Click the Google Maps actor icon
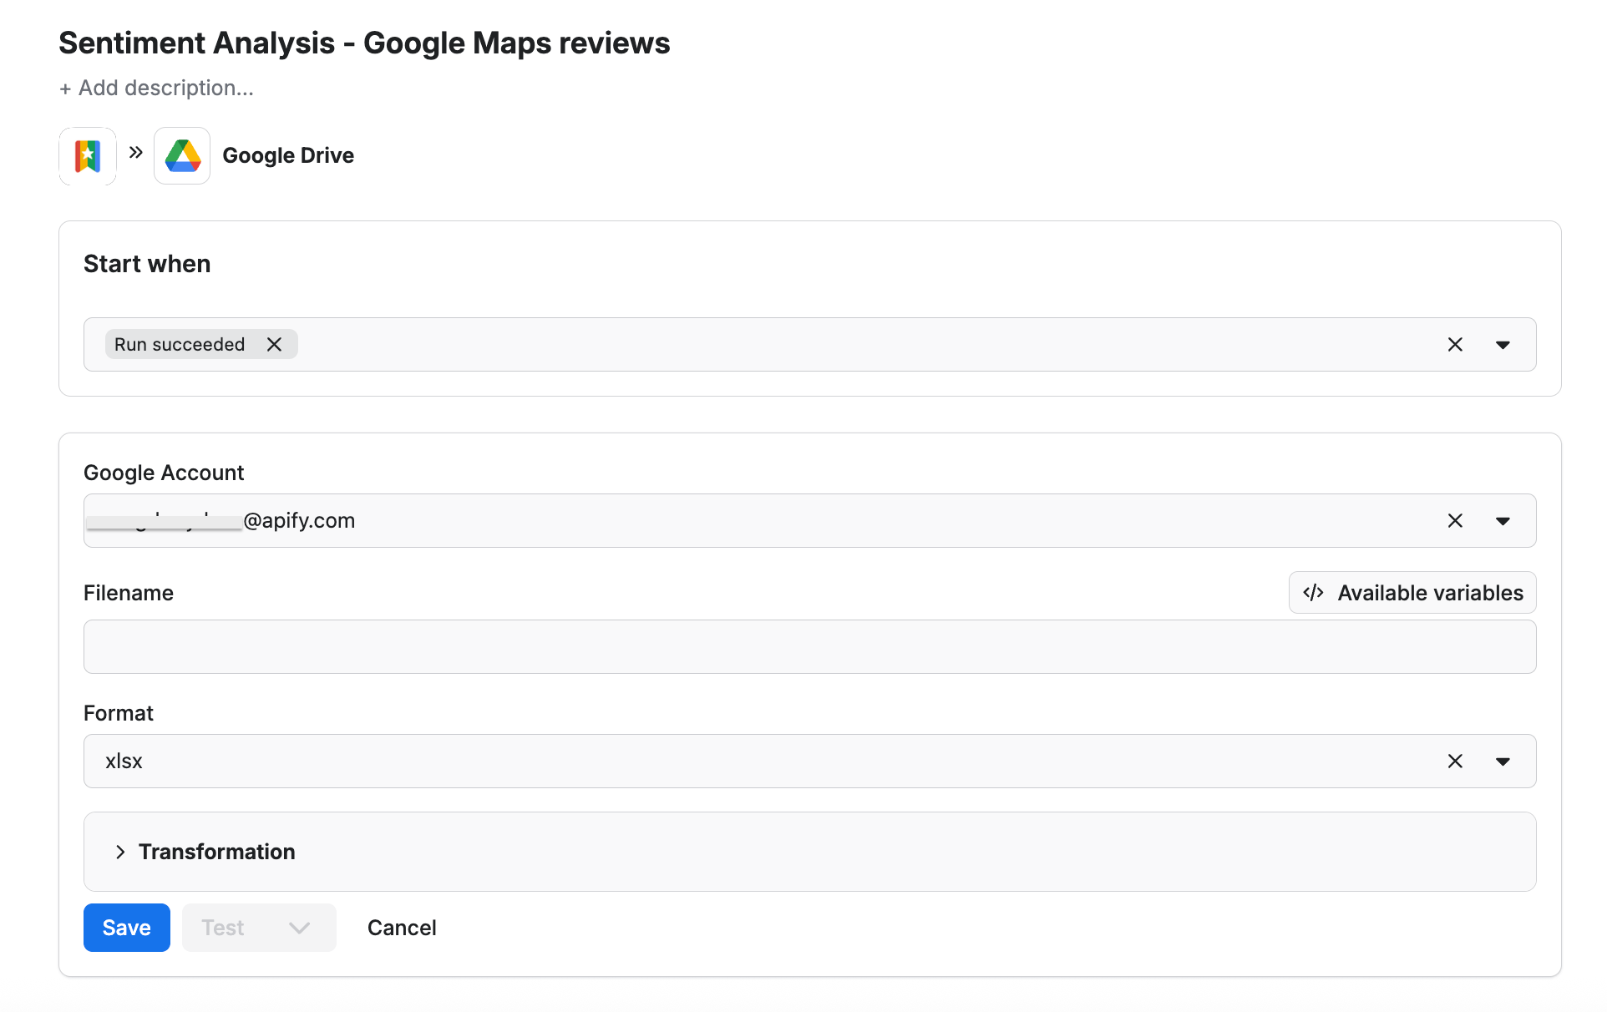The height and width of the screenshot is (1012, 1607). tap(87, 155)
